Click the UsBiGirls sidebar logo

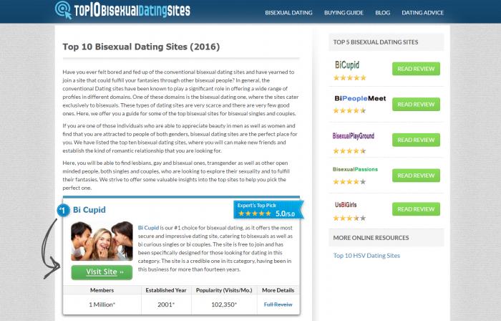coord(346,205)
